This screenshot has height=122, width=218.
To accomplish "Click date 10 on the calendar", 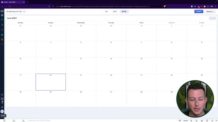I will (x=20, y=59).
